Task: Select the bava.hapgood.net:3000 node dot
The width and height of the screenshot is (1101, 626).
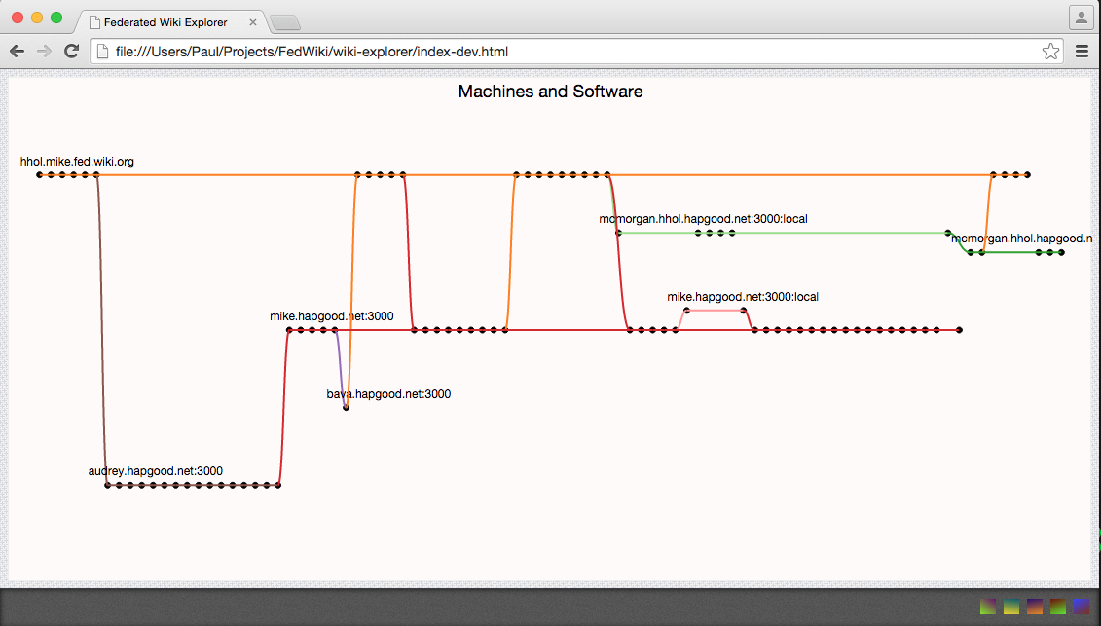Action: (346, 408)
